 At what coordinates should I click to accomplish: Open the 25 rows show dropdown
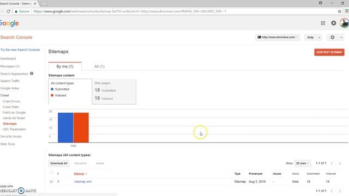pyautogui.click(x=302, y=163)
